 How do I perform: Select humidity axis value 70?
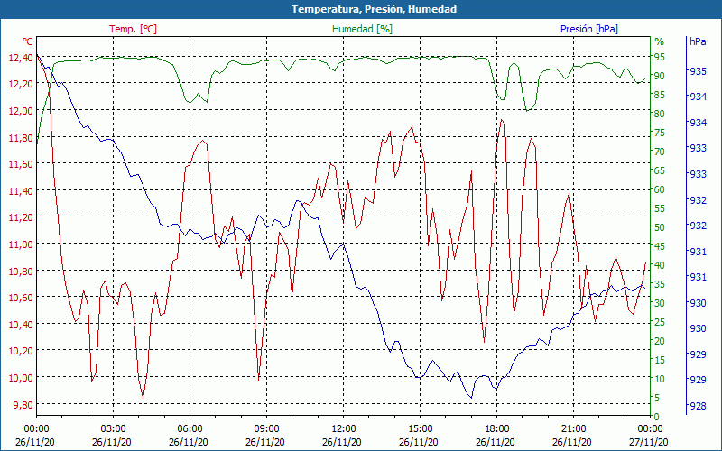point(660,152)
